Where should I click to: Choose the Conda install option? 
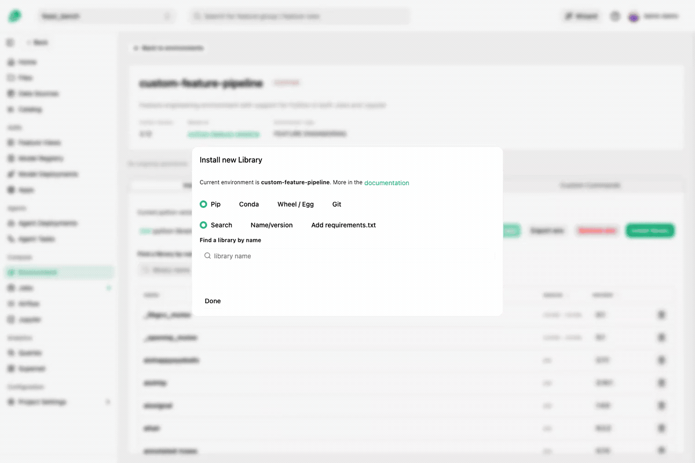(x=248, y=204)
